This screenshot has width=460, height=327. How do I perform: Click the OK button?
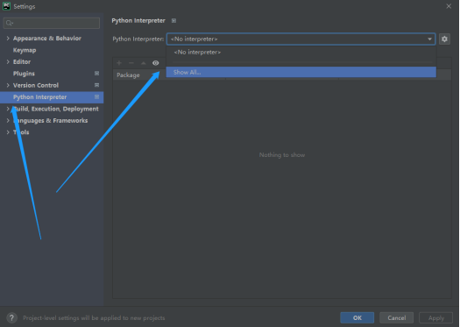pyautogui.click(x=357, y=317)
